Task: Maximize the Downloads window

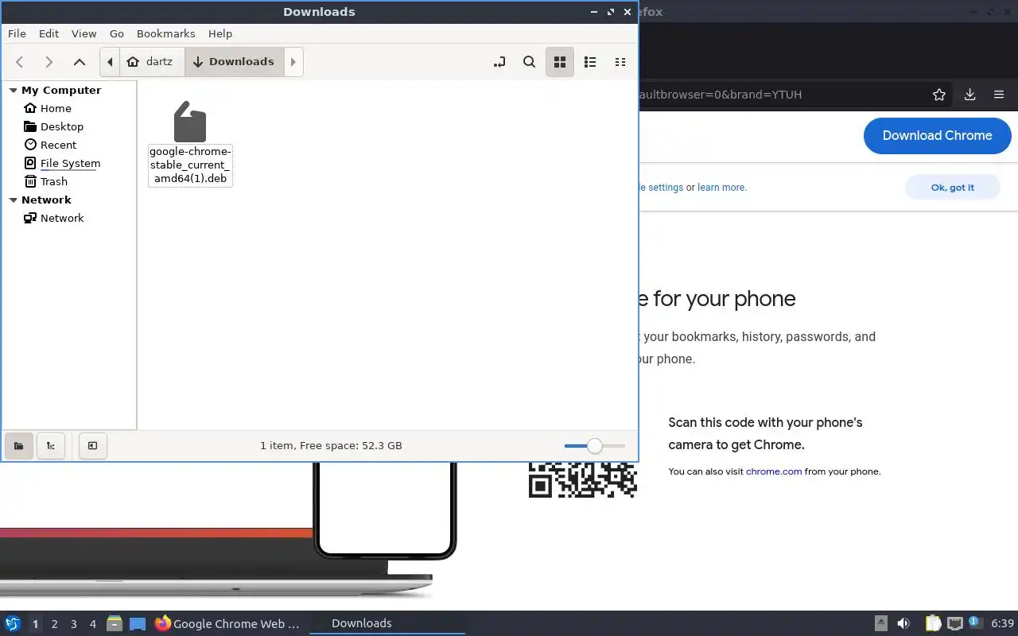Action: (611, 12)
